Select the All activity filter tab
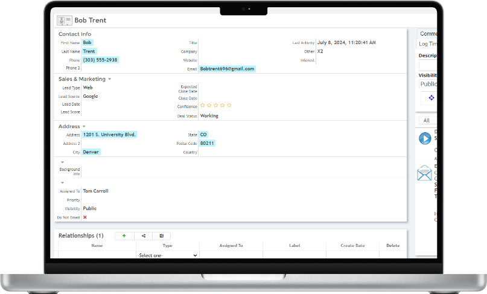 (426, 120)
